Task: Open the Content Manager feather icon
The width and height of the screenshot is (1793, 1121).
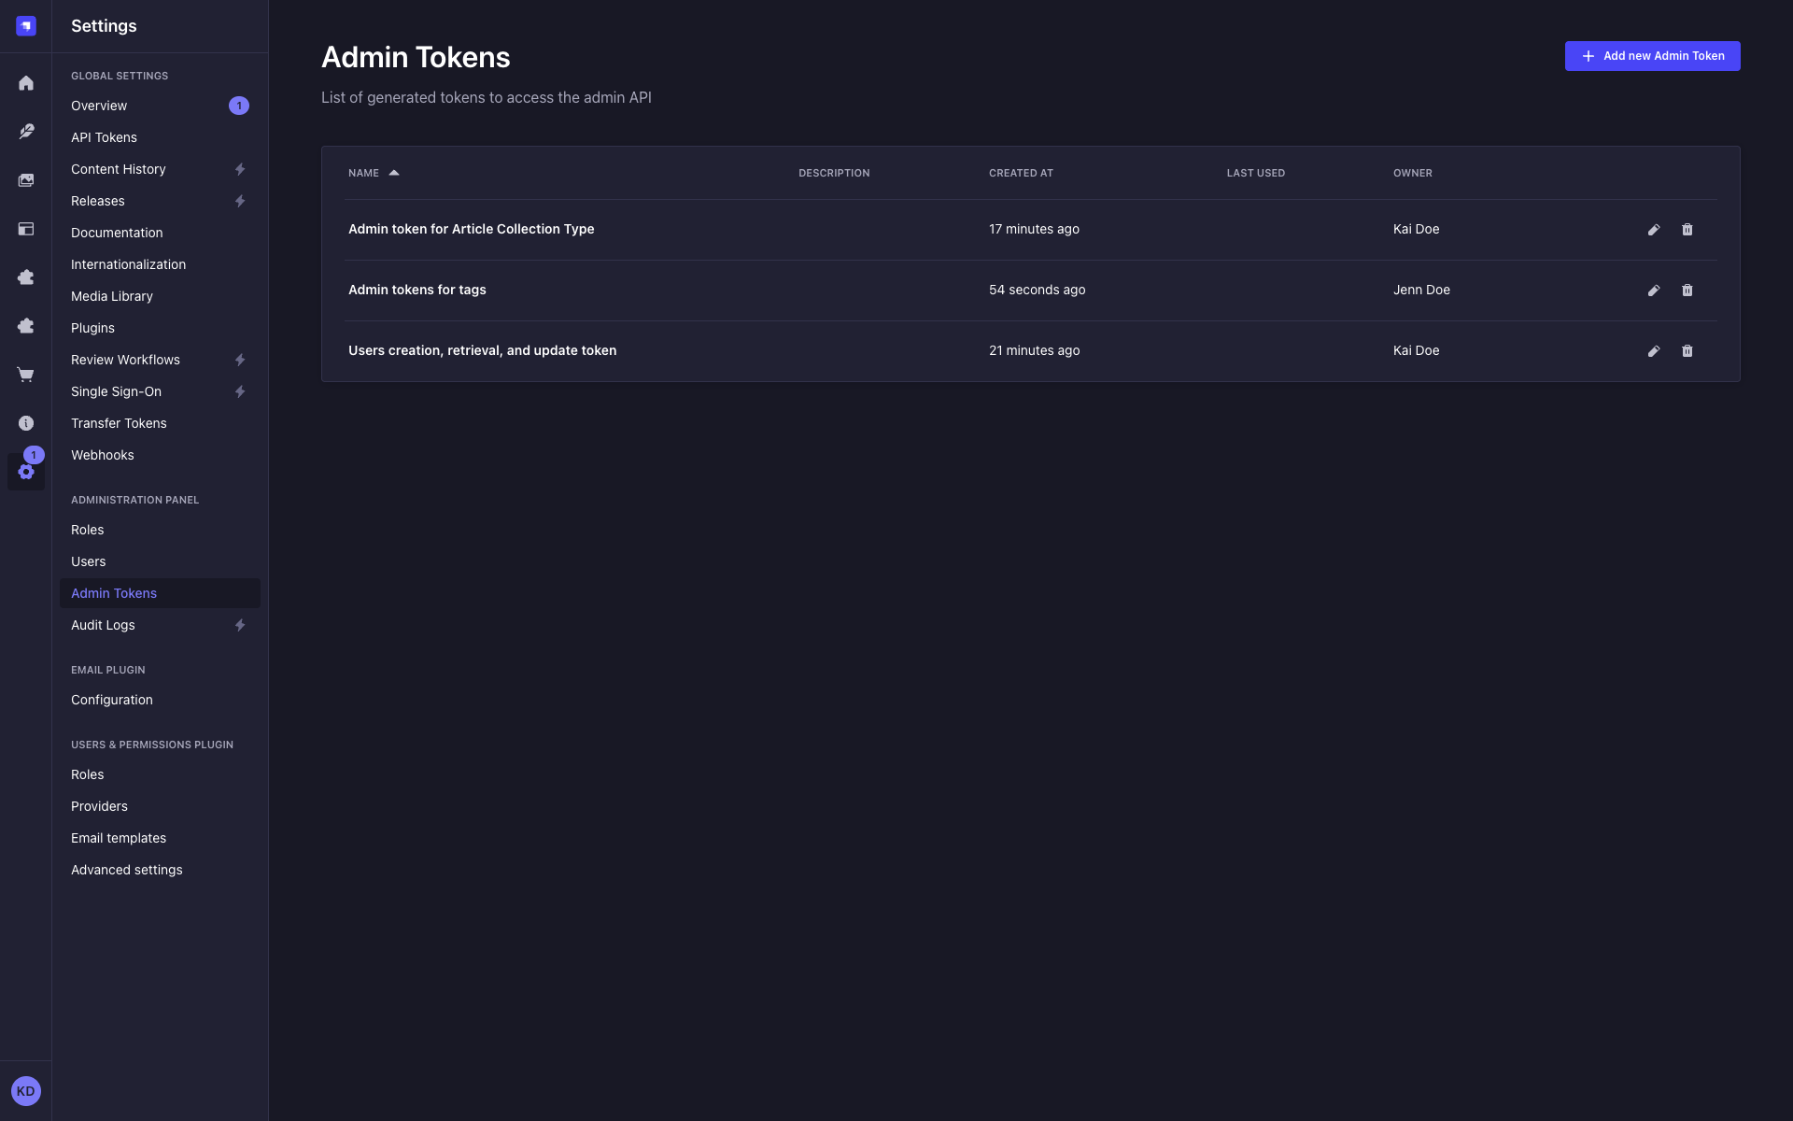Action: point(26,131)
